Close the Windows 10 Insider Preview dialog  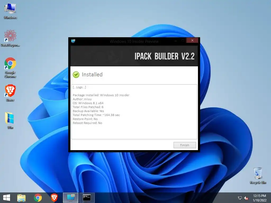tap(192, 40)
